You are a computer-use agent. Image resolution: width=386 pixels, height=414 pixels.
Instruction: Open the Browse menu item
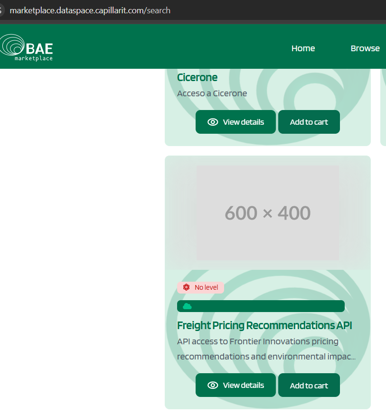365,48
